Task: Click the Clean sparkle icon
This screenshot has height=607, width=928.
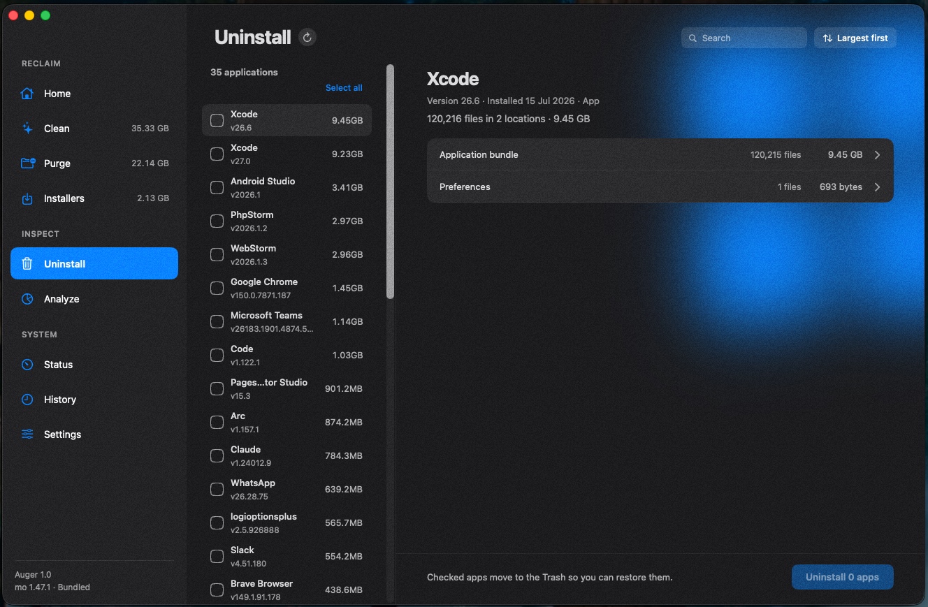Action: pyautogui.click(x=27, y=129)
